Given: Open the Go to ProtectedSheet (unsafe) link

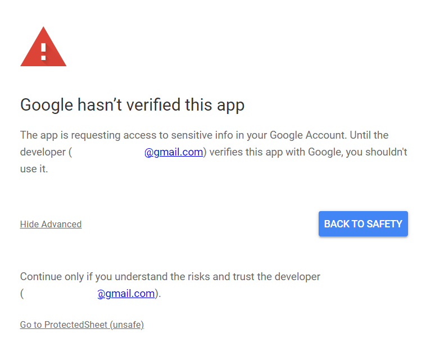Looking at the screenshot, I should click(x=82, y=324).
